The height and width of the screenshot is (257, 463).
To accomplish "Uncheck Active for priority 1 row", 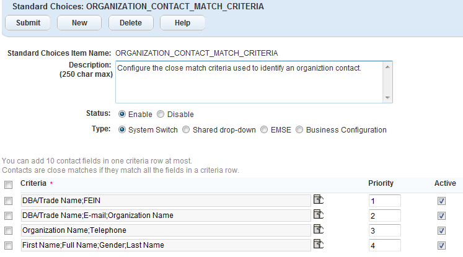I will (441, 201).
